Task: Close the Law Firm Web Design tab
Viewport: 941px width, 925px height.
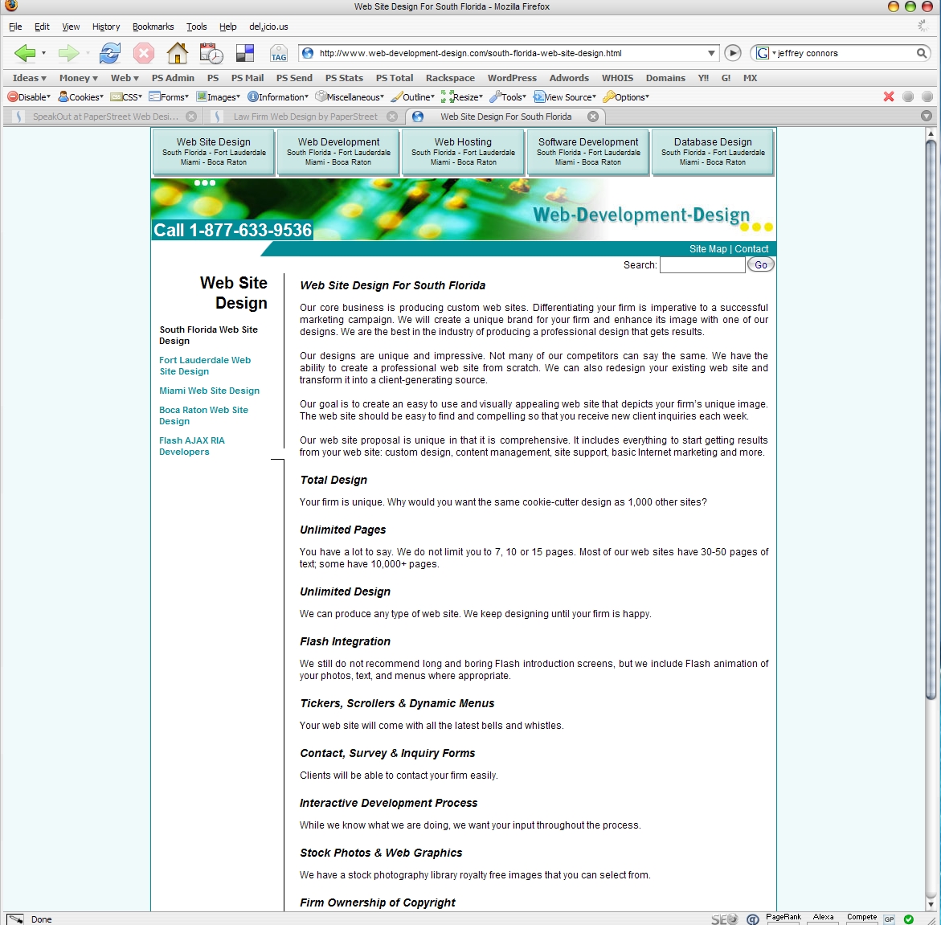Action: 392,117
